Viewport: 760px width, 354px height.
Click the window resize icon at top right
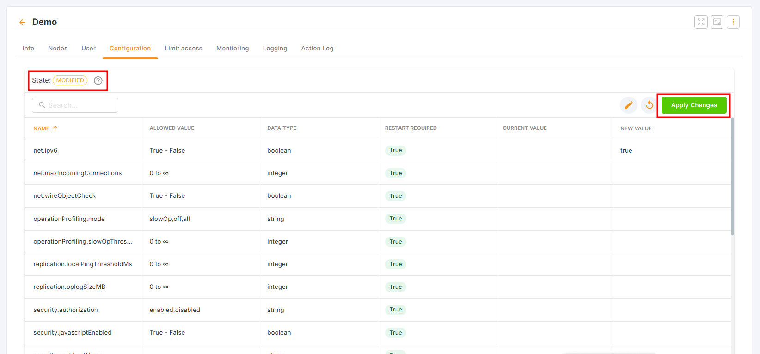(x=717, y=22)
